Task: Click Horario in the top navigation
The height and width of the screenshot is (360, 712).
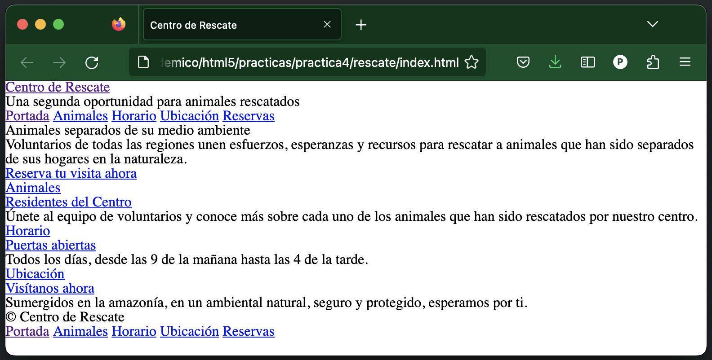Action: 134,116
